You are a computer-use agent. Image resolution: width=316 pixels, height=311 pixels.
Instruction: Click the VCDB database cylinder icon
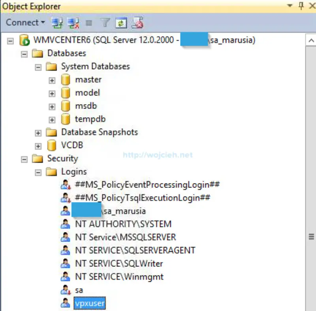(52, 145)
